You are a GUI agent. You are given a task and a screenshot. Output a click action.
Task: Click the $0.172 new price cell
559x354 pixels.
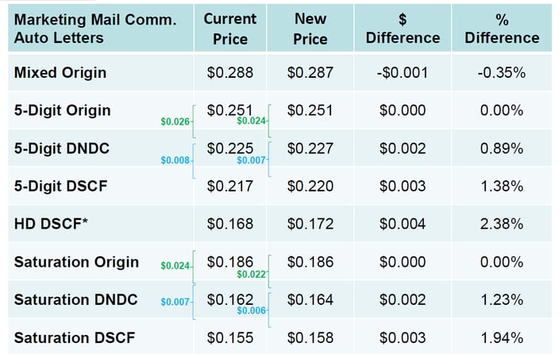tap(310, 224)
